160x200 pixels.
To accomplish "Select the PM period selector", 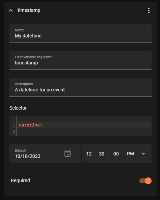I will pyautogui.click(x=130, y=153).
